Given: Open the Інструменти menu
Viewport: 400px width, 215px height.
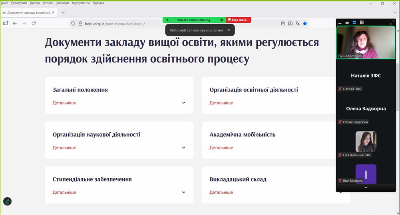Looking at the screenshot, I should [x=81, y=3].
